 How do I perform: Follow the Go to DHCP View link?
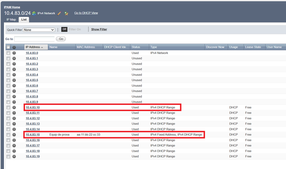point(86,13)
